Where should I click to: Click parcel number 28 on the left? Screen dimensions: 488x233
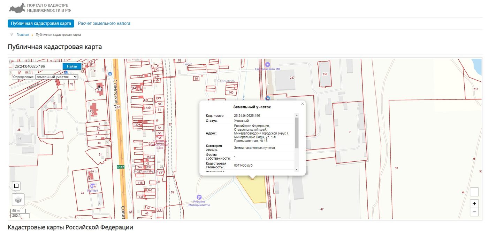point(19,130)
